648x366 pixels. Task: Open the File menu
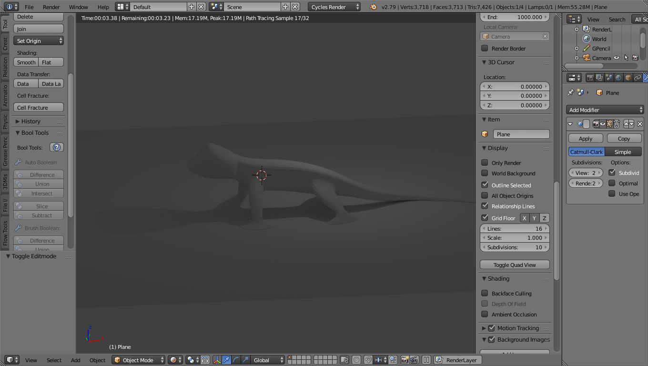coord(29,7)
